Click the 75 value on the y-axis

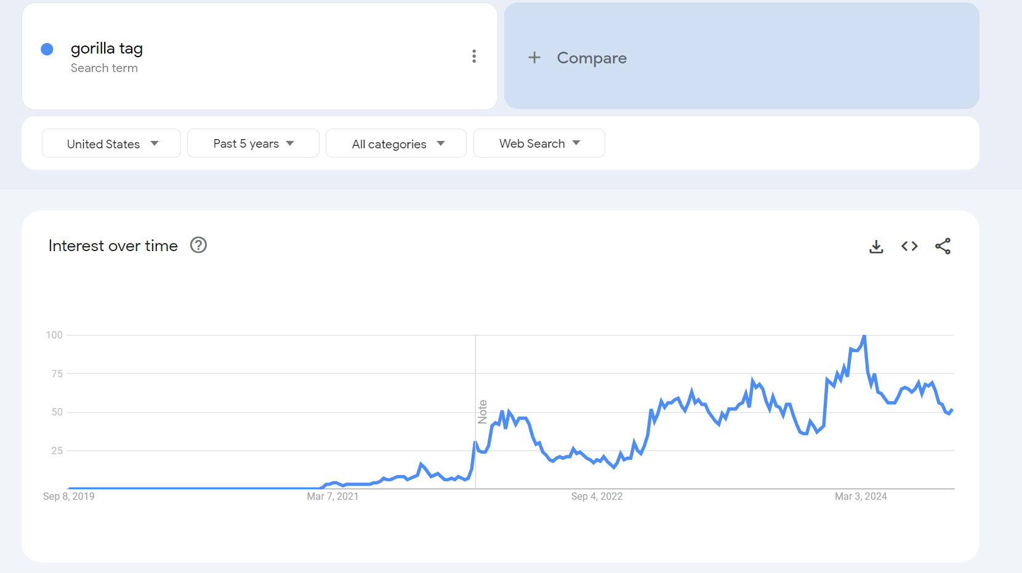[57, 374]
